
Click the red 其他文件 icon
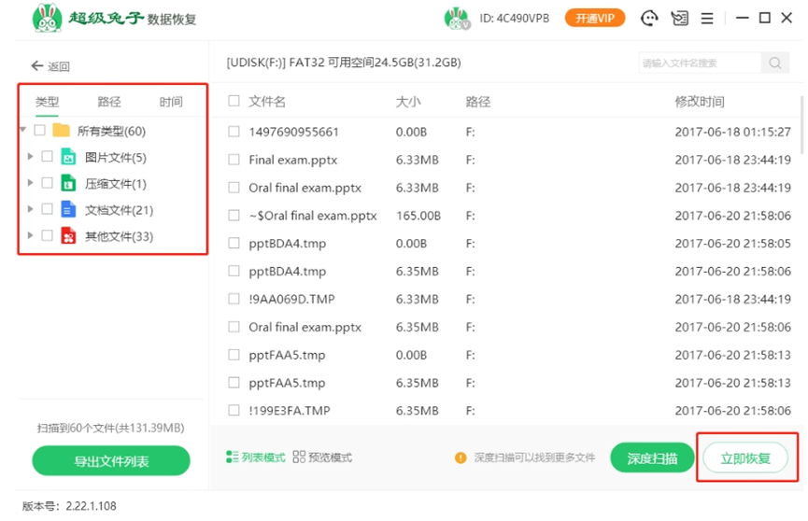point(68,236)
